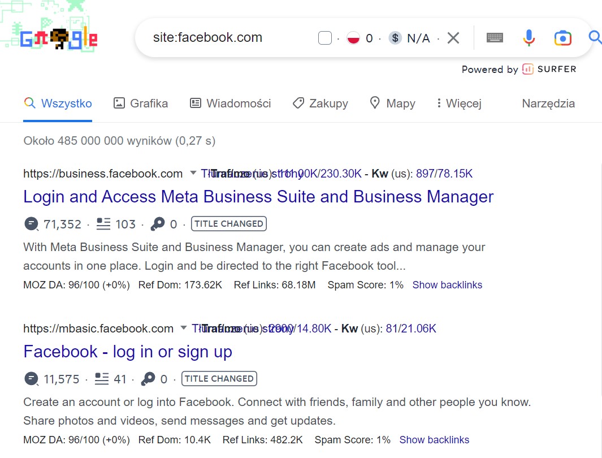Open the Mapy tab
The height and width of the screenshot is (458, 602).
pos(392,103)
